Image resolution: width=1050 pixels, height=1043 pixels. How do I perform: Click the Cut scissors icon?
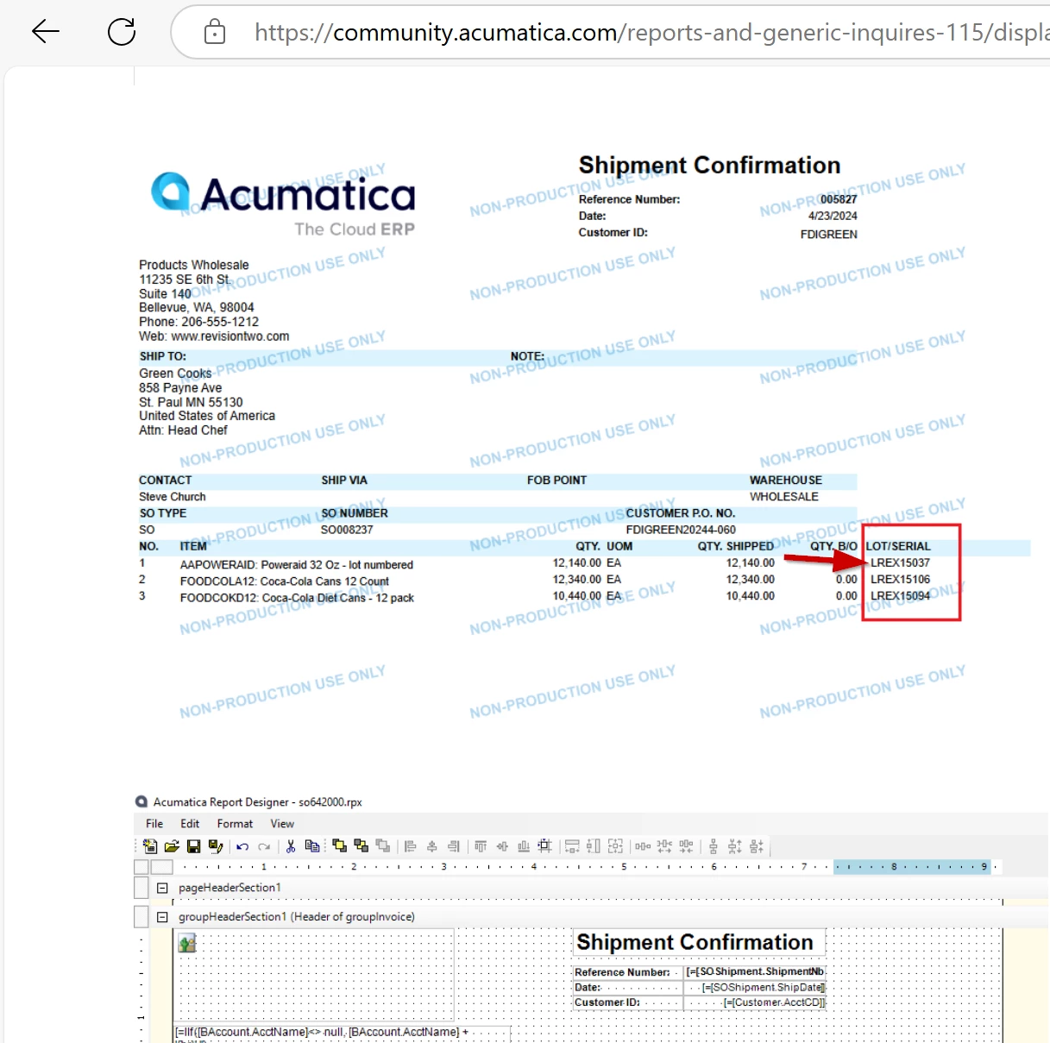[290, 846]
